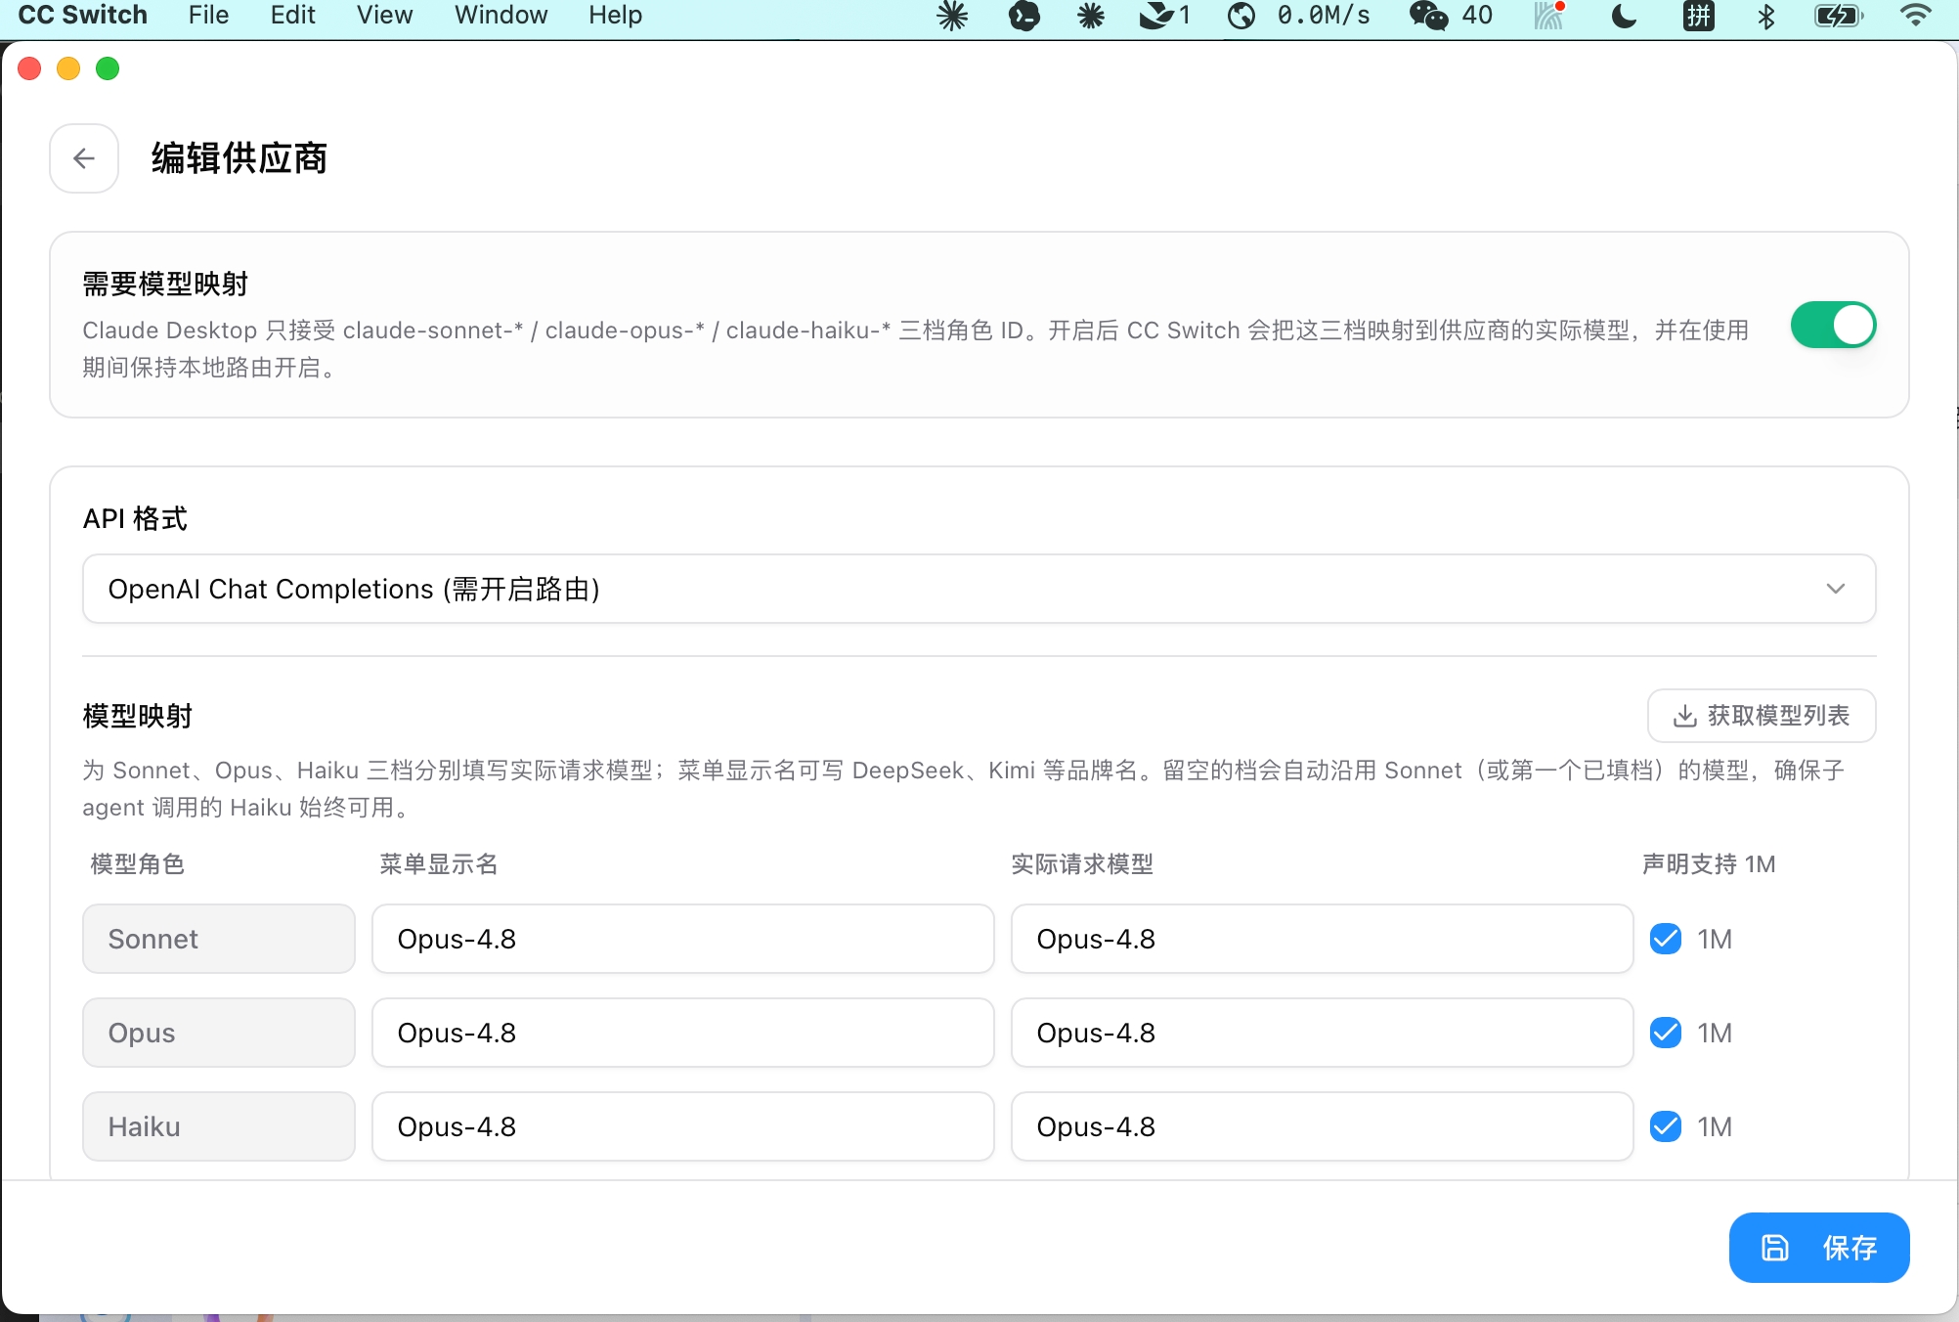Click the 模型映射 section heading

click(138, 717)
